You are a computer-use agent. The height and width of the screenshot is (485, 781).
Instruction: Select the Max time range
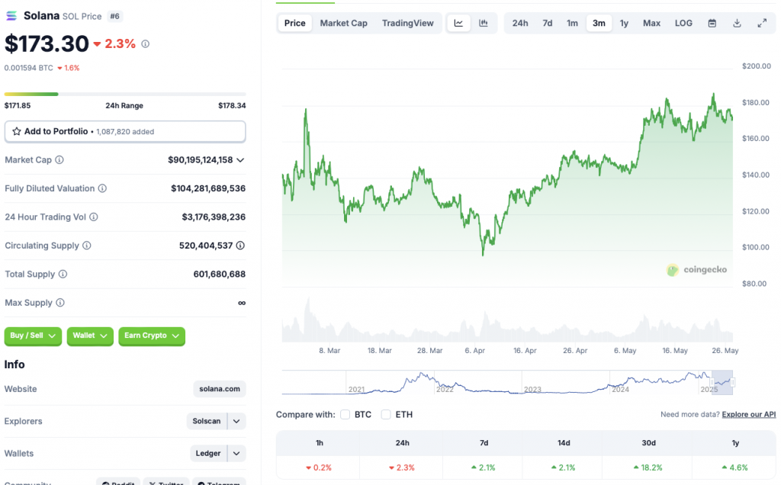[651, 23]
